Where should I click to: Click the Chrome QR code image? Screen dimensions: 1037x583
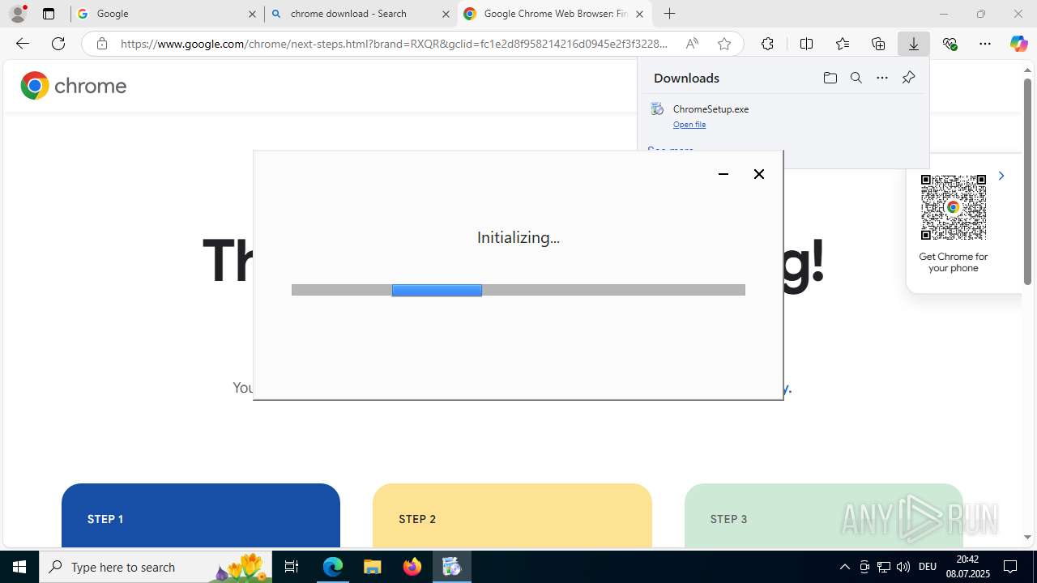click(954, 207)
